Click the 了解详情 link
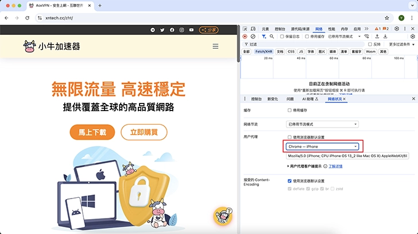Screen dimensions: 418x234 click(334, 166)
